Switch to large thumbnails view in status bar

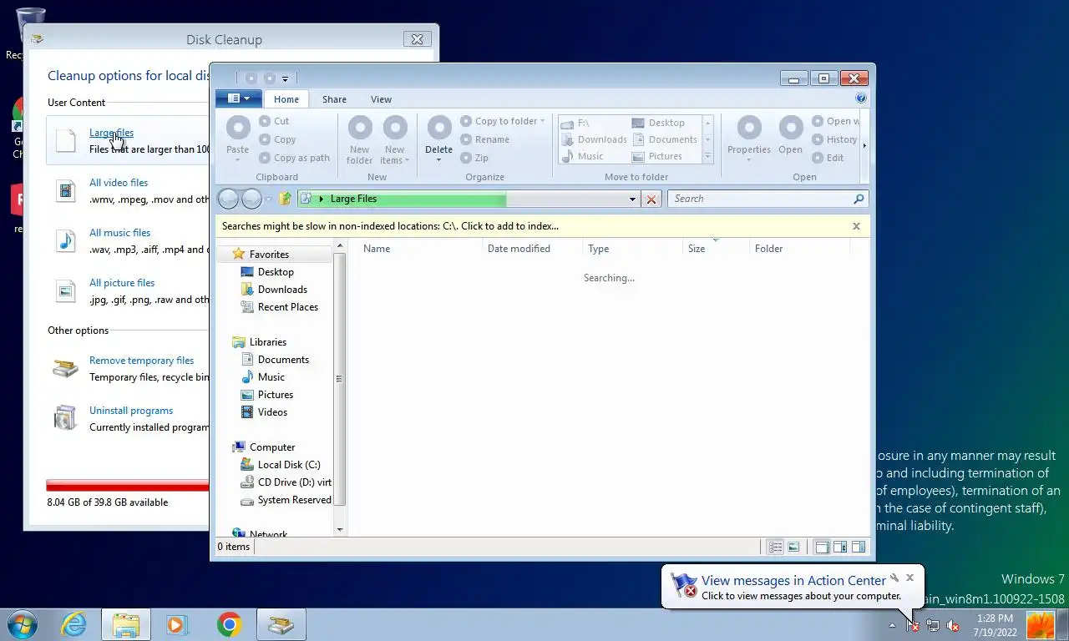coord(793,547)
